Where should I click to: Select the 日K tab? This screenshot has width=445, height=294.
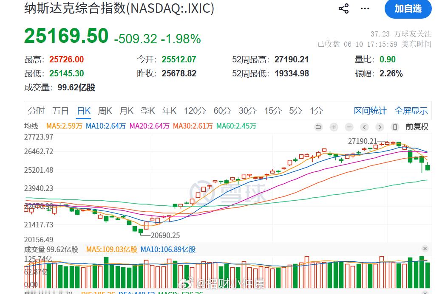[84, 110]
